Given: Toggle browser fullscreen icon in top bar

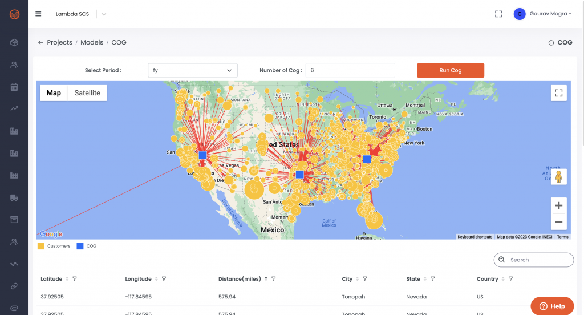Looking at the screenshot, I should [498, 14].
